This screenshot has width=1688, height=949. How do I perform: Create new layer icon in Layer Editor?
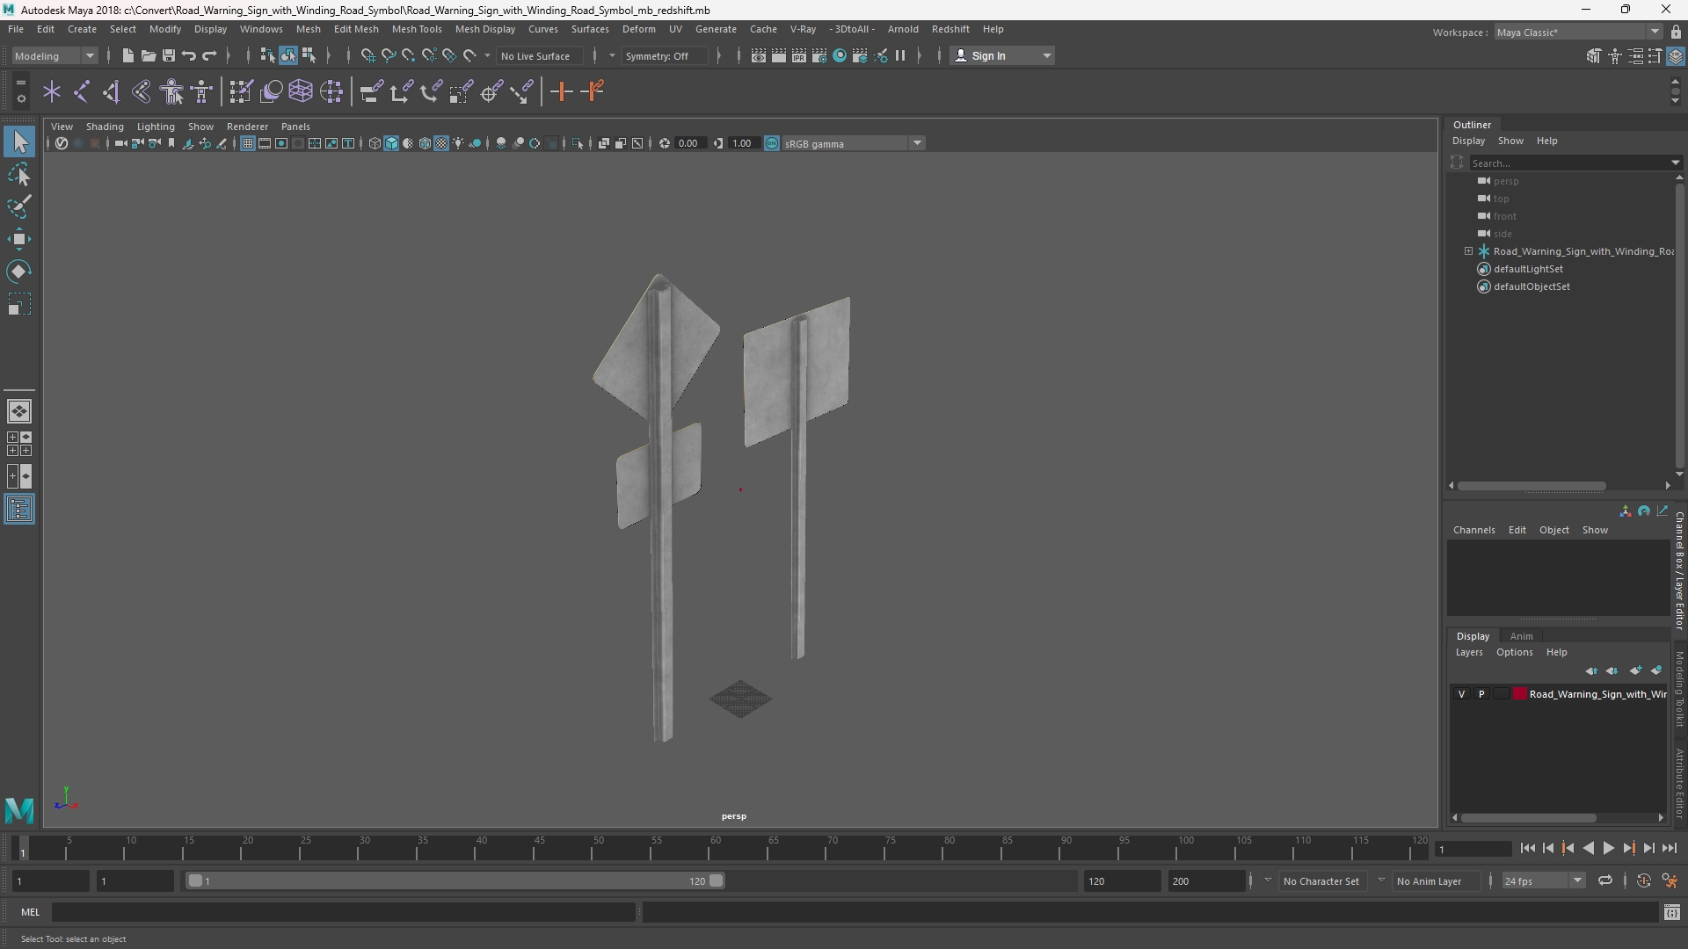(x=1635, y=670)
